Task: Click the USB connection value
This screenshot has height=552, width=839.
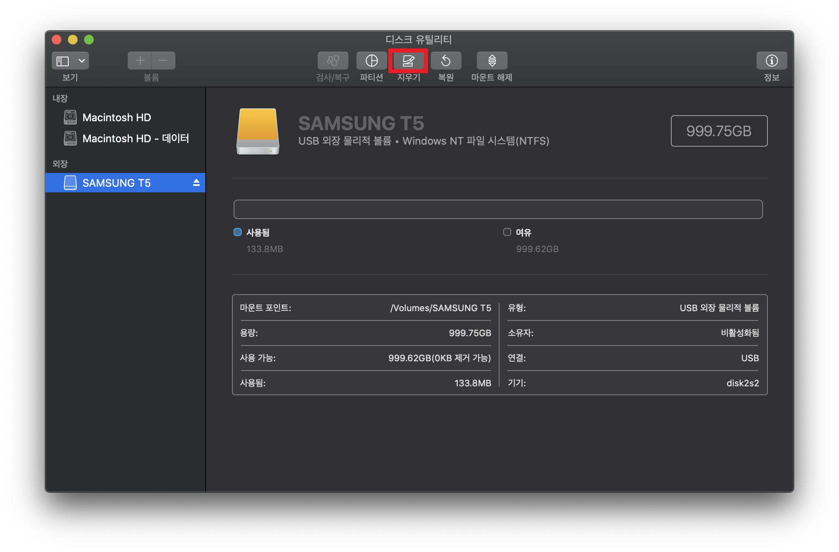Action: click(x=750, y=358)
